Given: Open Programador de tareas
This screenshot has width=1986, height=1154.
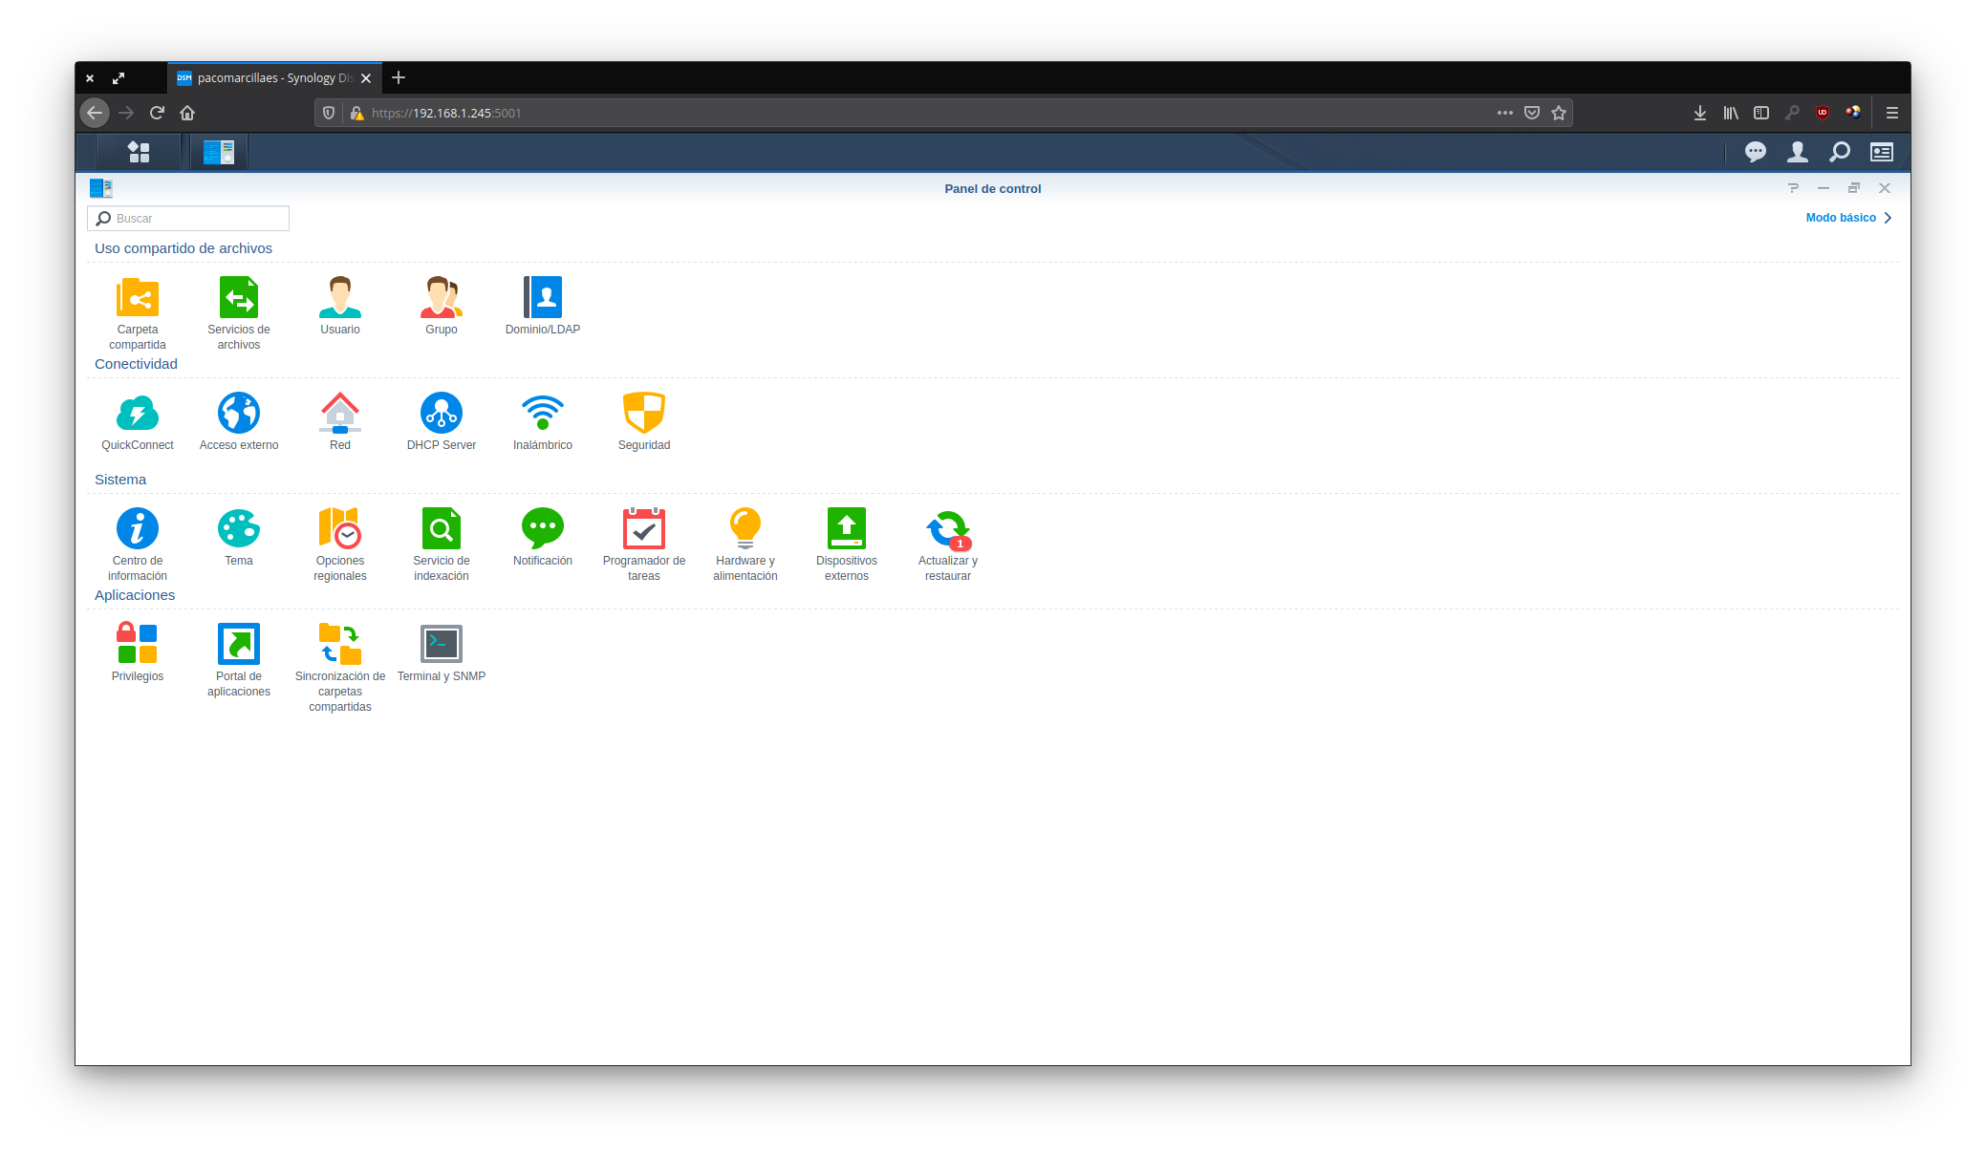Looking at the screenshot, I should [643, 529].
